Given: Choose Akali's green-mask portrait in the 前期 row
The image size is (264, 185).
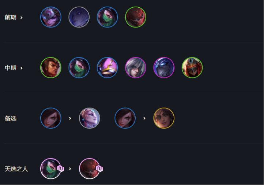Looking at the screenshot, I should [107, 17].
